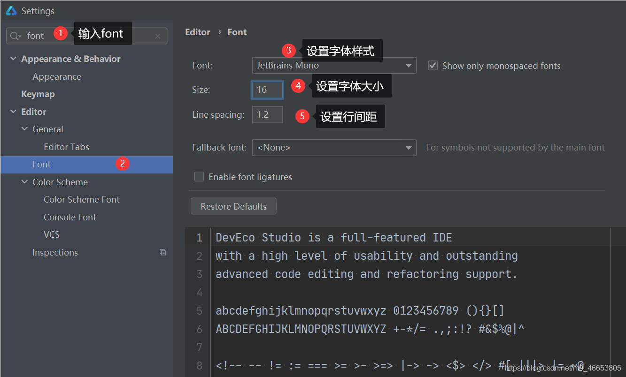
Task: Select Editor Tabs settings item
Action: click(x=66, y=147)
